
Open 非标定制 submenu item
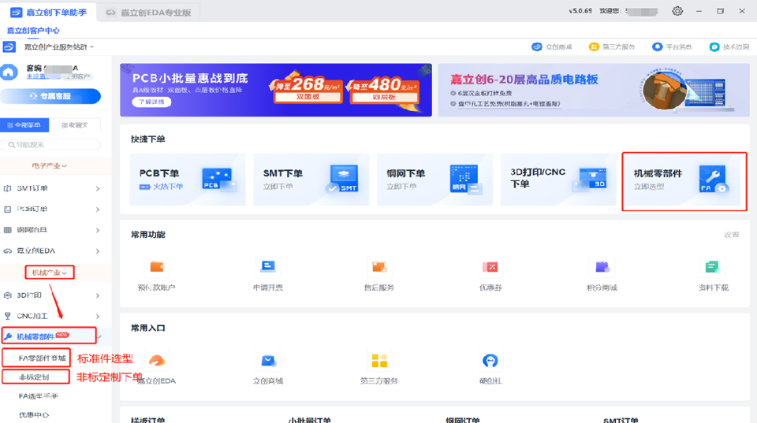(x=35, y=377)
